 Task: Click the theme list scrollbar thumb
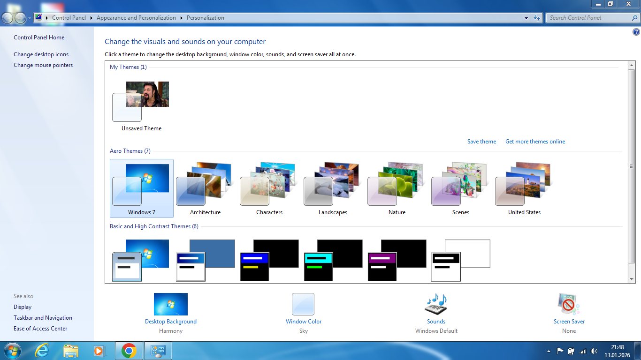point(632,166)
